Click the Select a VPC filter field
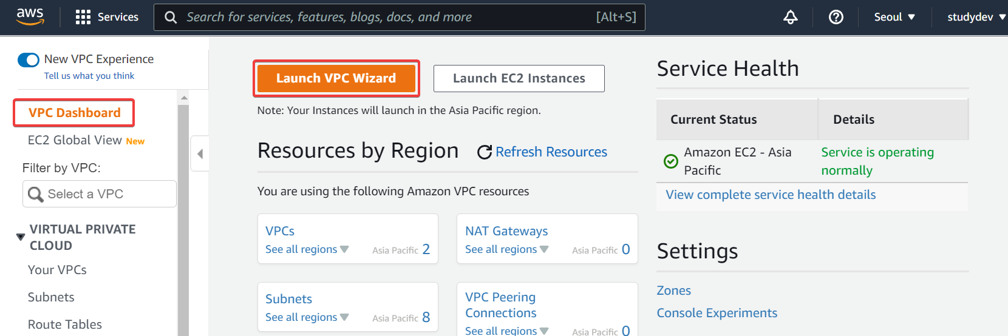 tap(100, 194)
